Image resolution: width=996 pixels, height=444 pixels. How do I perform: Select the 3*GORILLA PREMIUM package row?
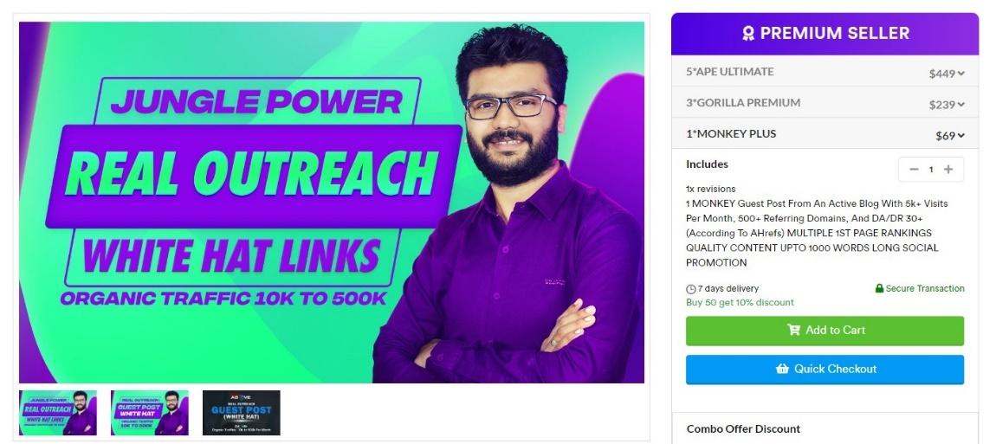click(825, 103)
